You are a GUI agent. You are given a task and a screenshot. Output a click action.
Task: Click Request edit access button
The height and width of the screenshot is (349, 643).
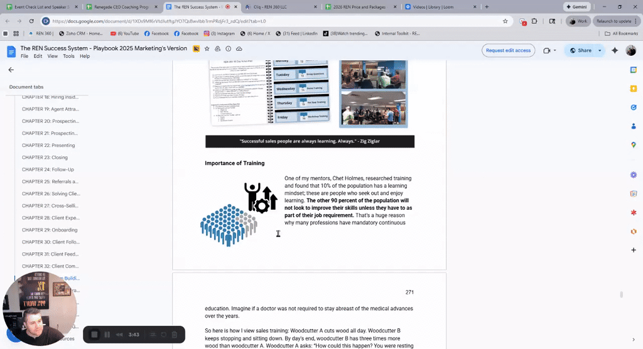coord(508,50)
